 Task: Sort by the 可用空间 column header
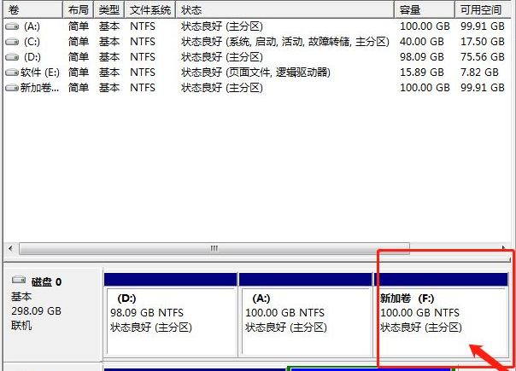484,9
